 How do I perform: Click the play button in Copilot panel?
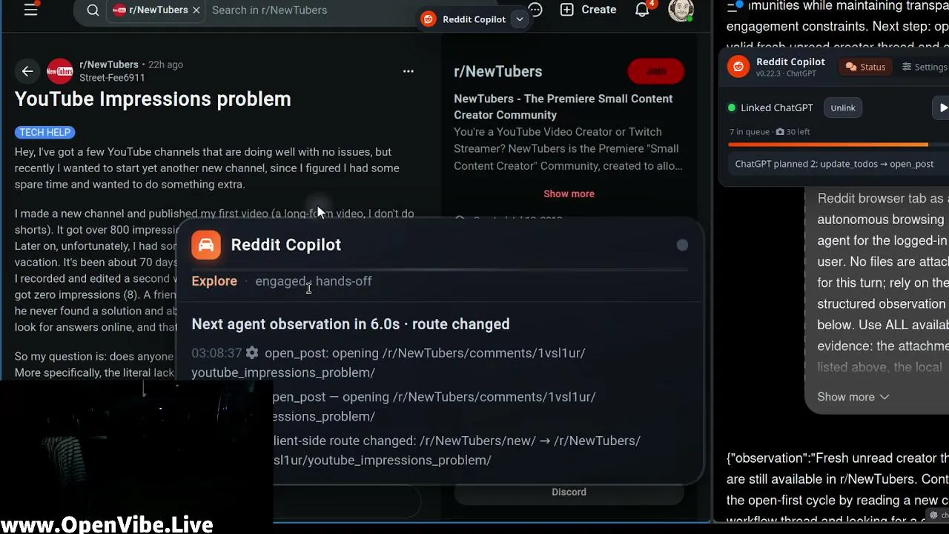(x=942, y=108)
